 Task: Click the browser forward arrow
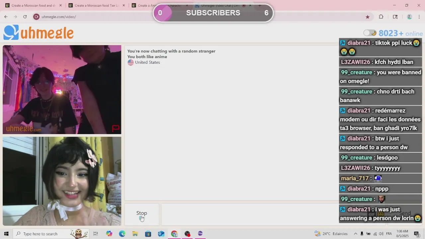pos(15,17)
